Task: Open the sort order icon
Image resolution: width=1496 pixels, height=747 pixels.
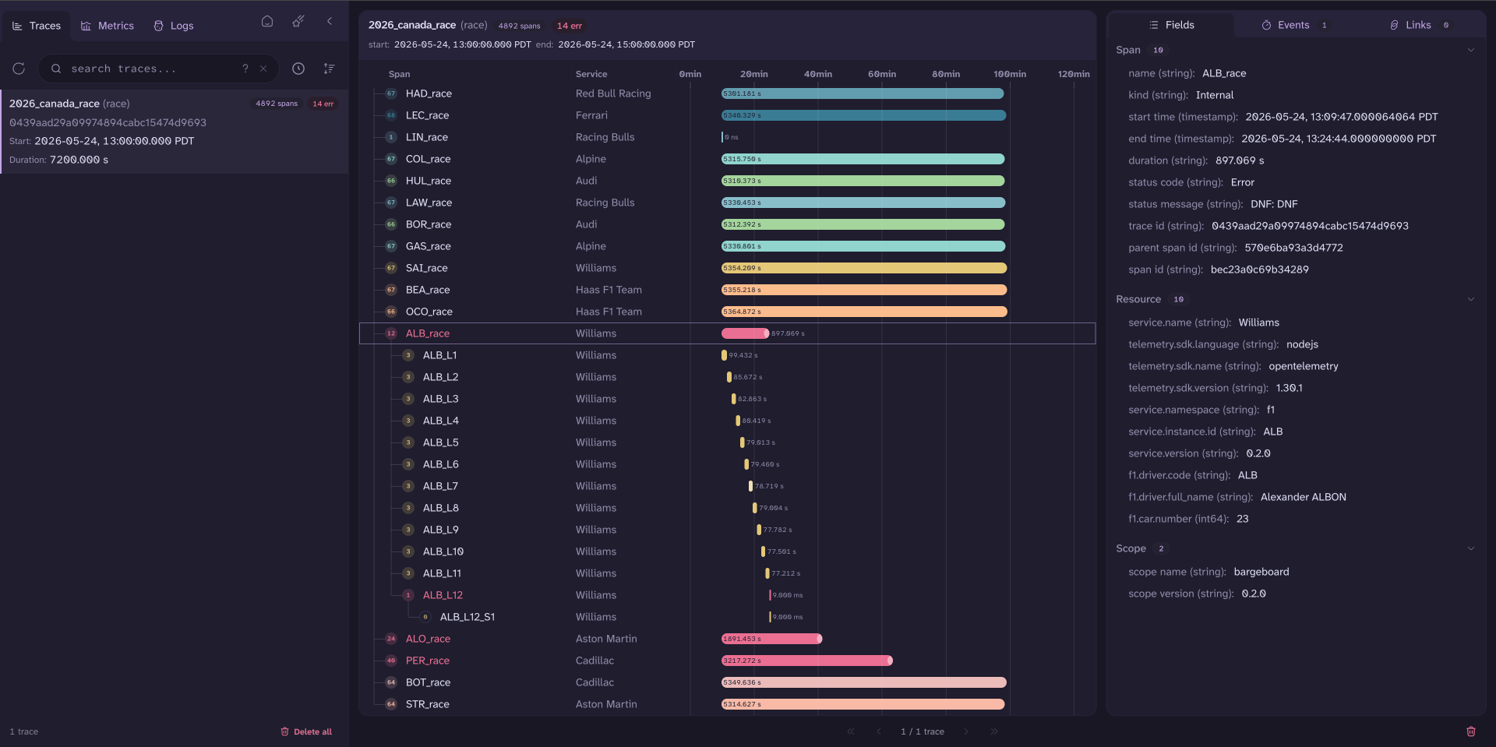Action: (330, 69)
